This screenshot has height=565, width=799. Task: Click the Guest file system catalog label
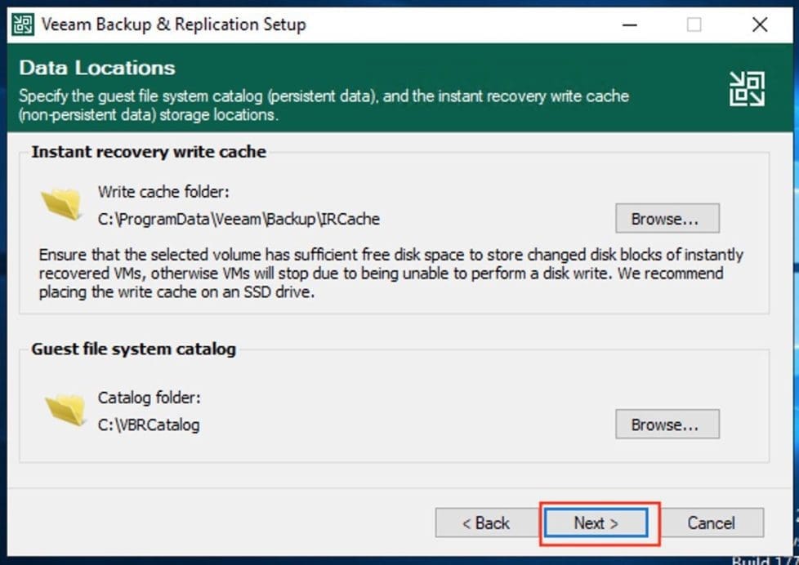(x=133, y=349)
